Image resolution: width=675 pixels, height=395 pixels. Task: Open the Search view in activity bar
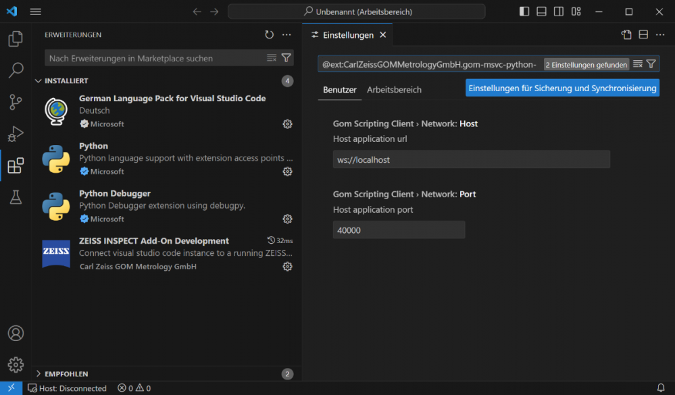16,70
